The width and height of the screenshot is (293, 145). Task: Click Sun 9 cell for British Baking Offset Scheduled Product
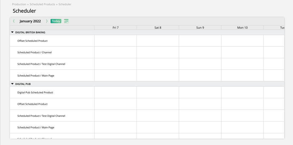[200, 41]
